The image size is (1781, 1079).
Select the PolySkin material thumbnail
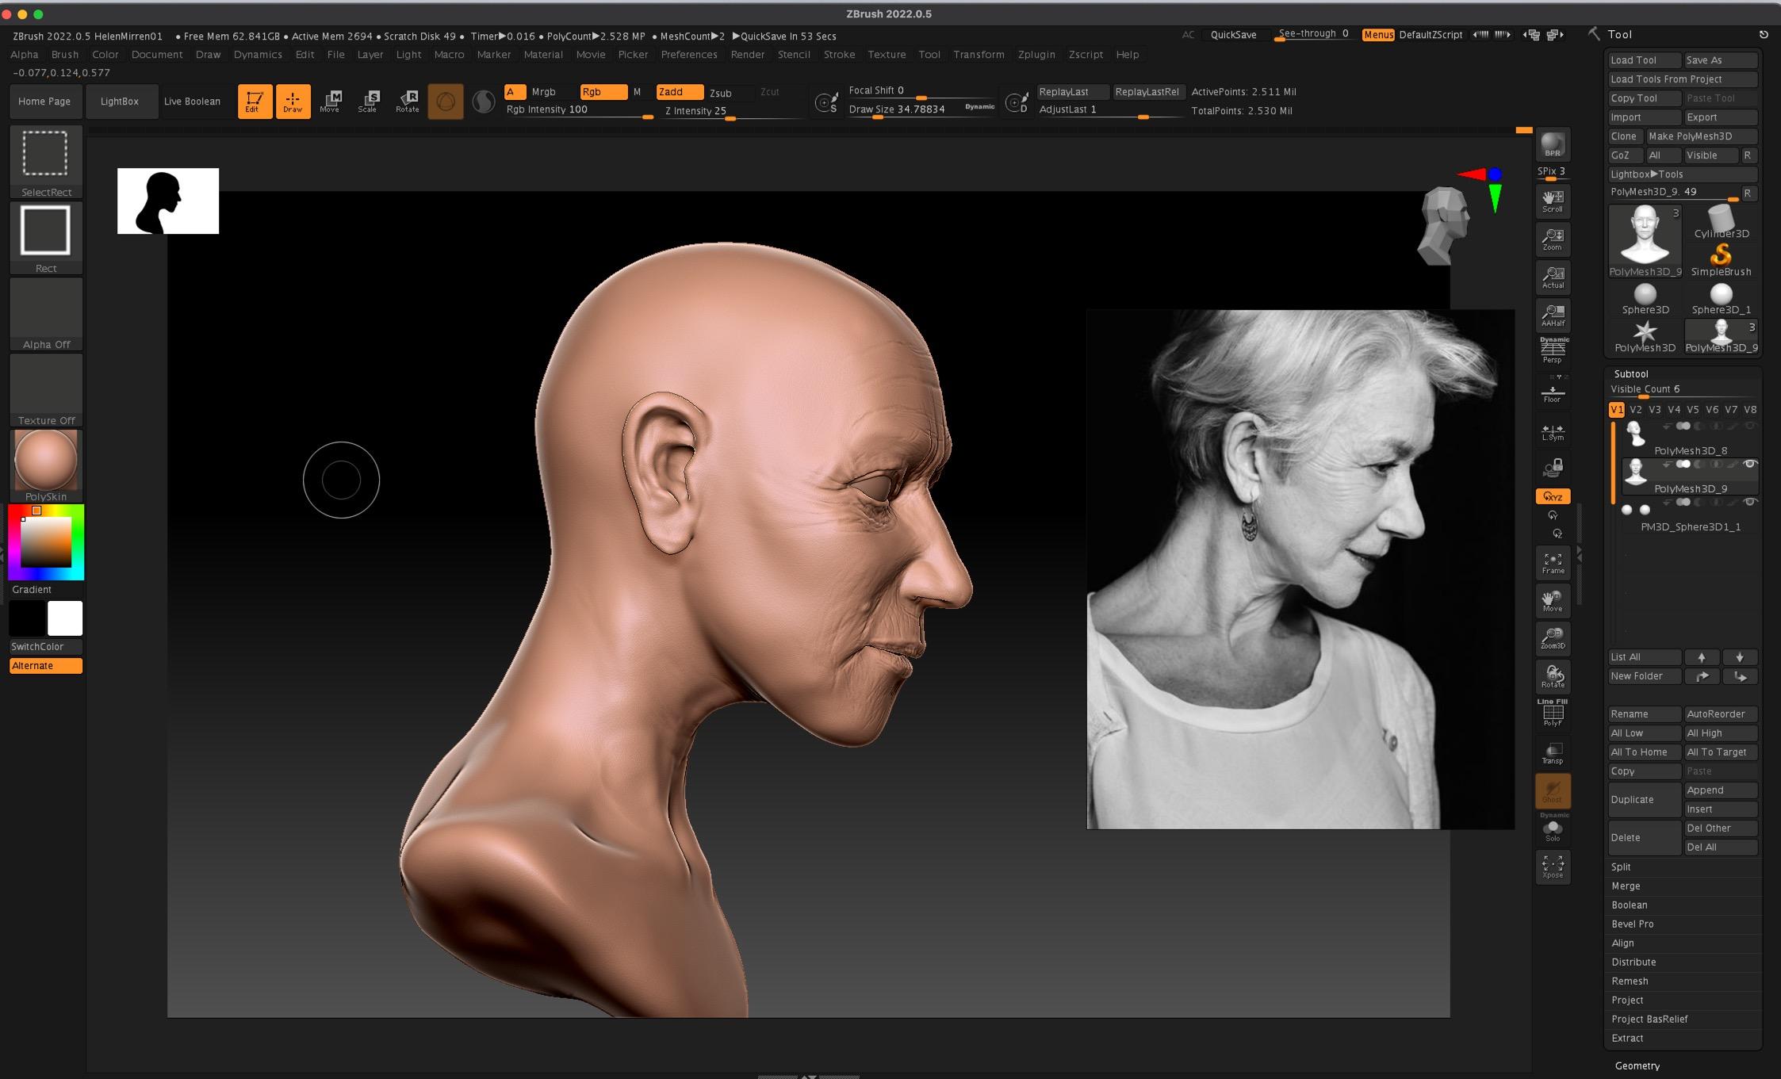click(46, 461)
